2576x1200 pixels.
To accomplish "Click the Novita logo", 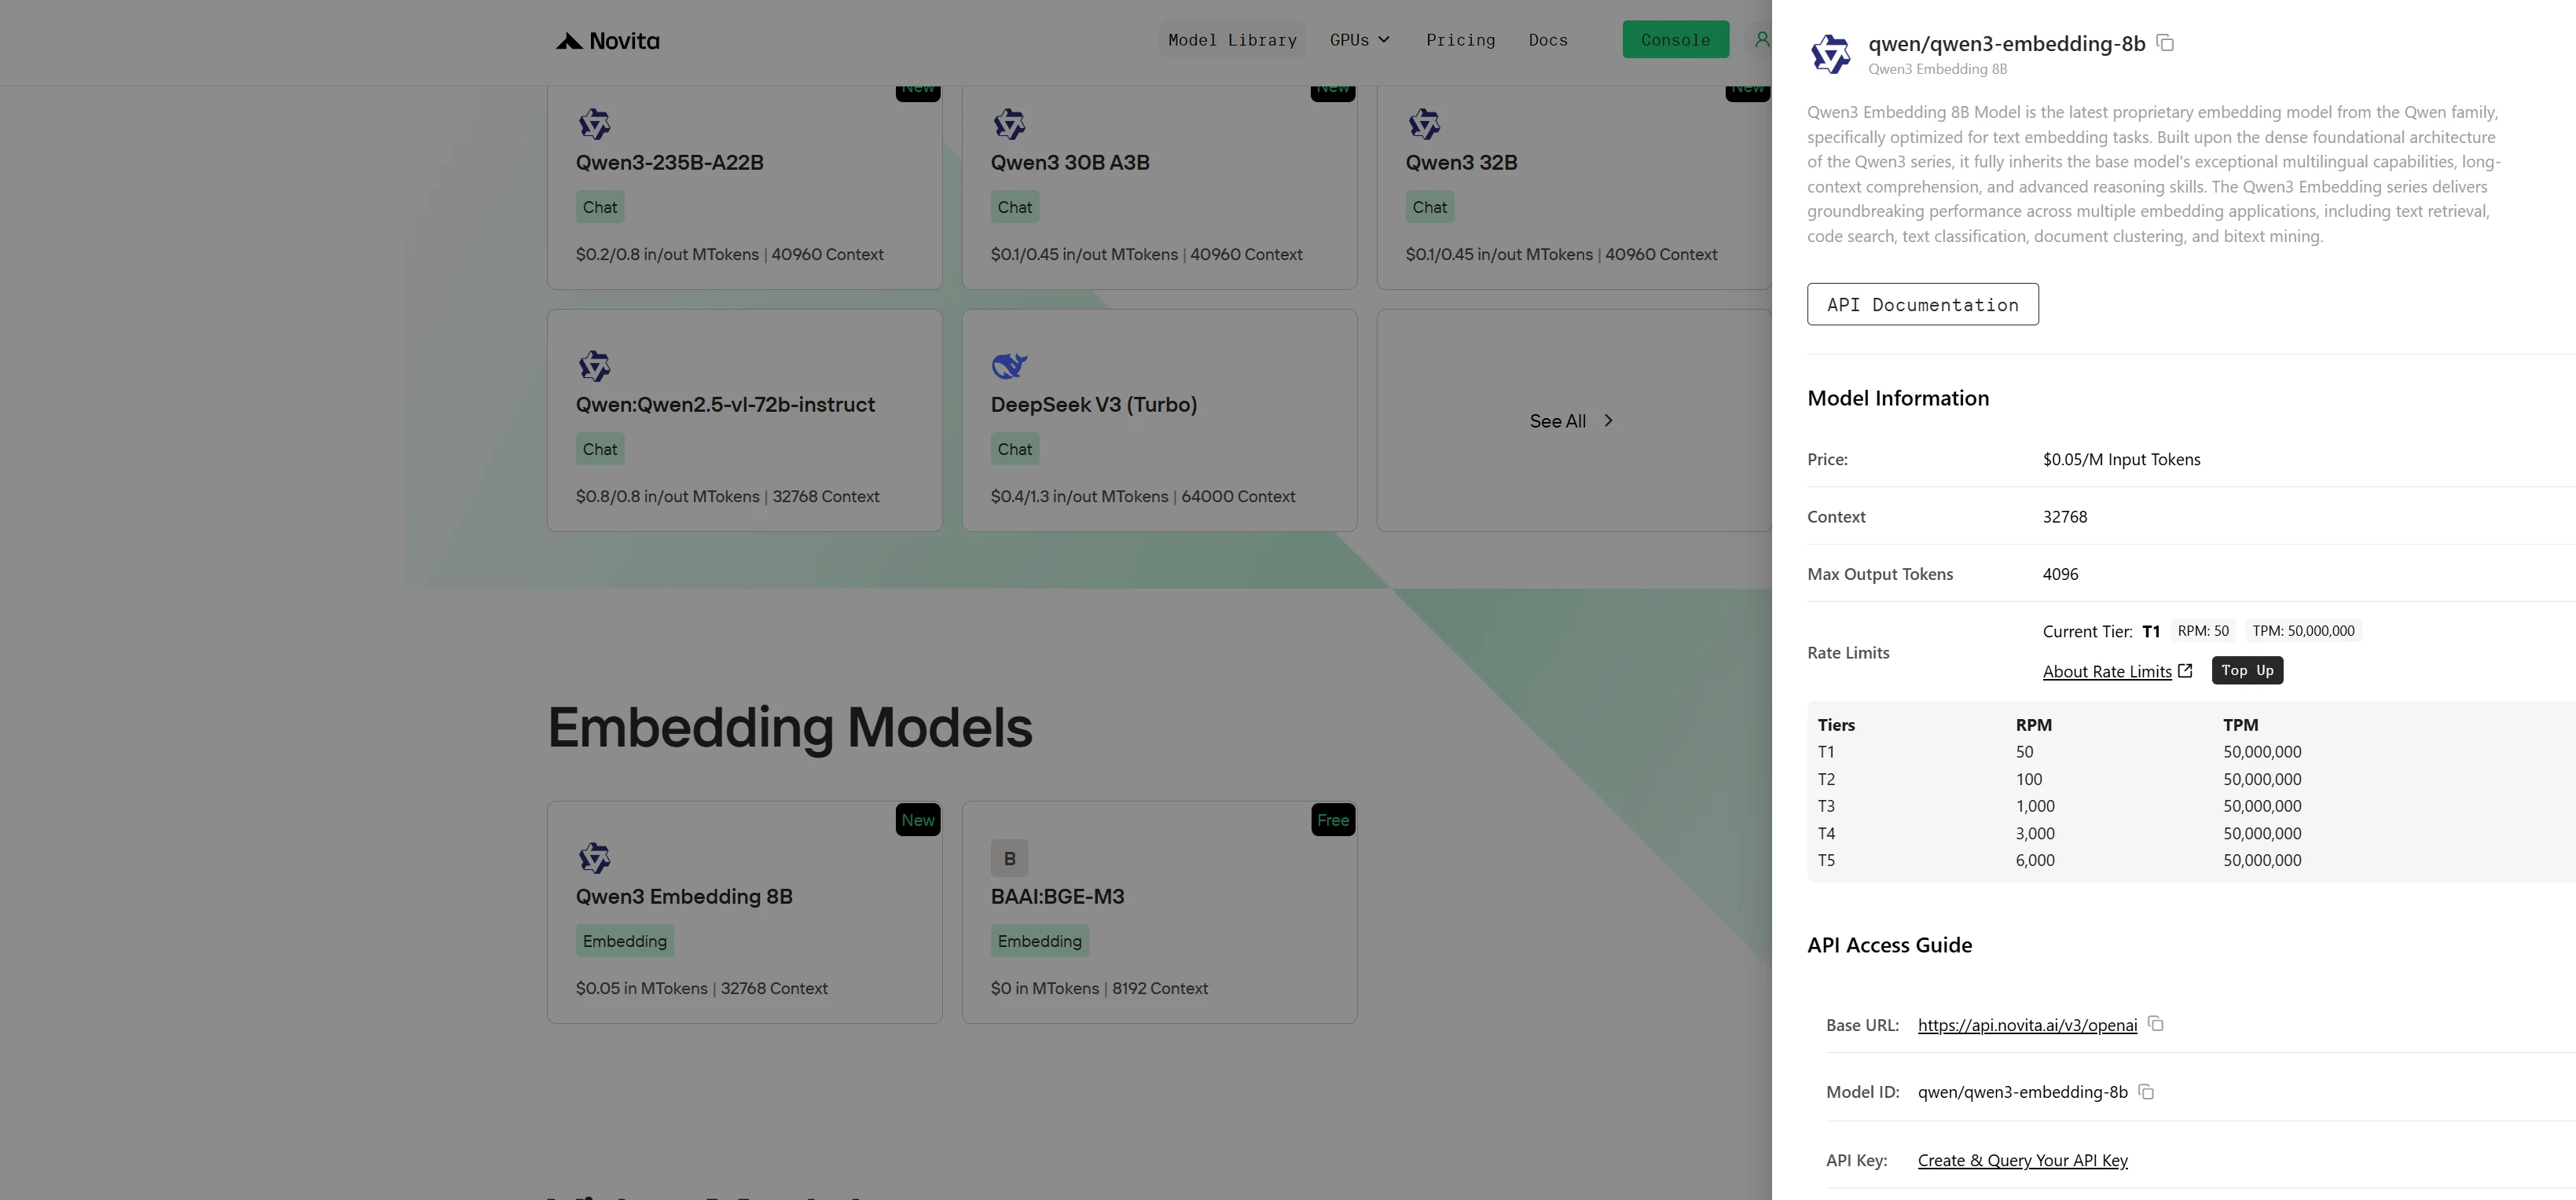I will tap(608, 41).
